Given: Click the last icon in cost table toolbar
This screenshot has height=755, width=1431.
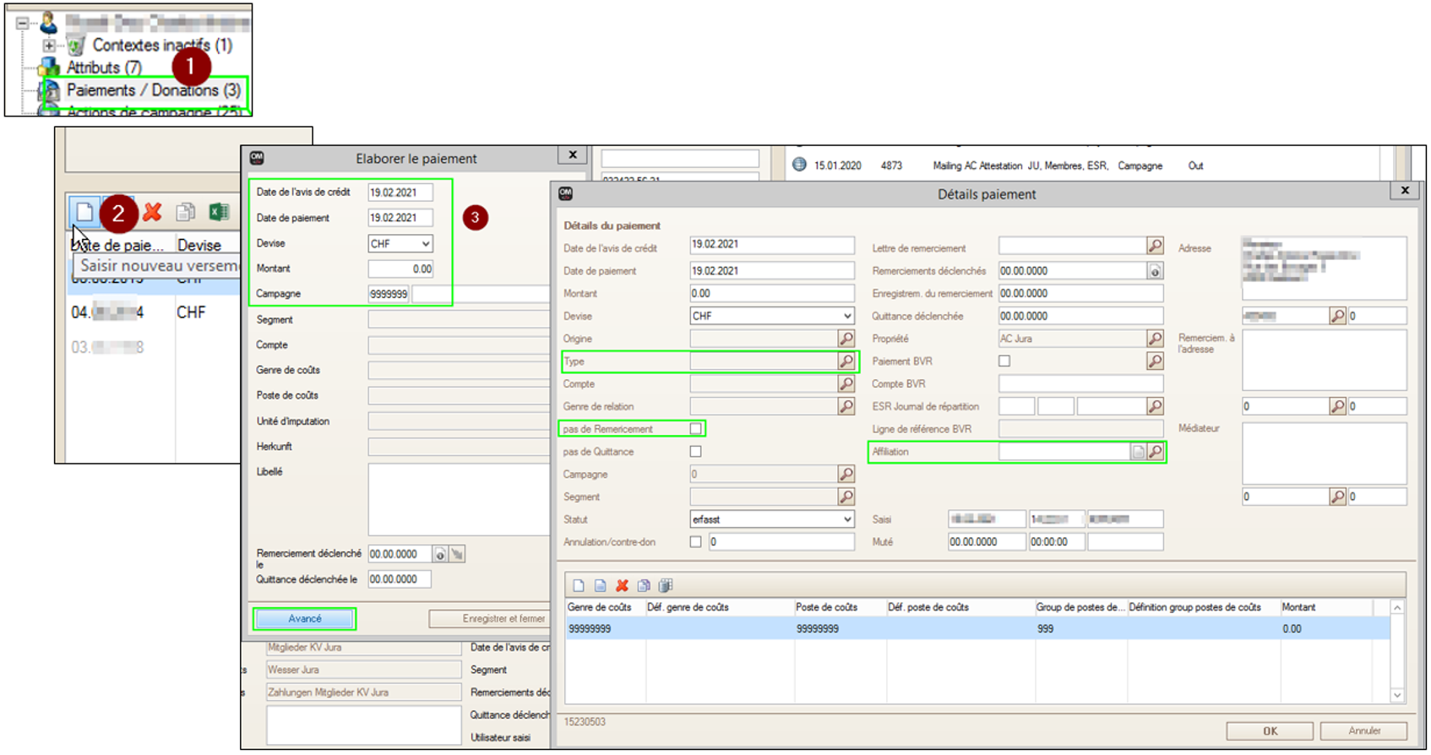Looking at the screenshot, I should click(666, 585).
